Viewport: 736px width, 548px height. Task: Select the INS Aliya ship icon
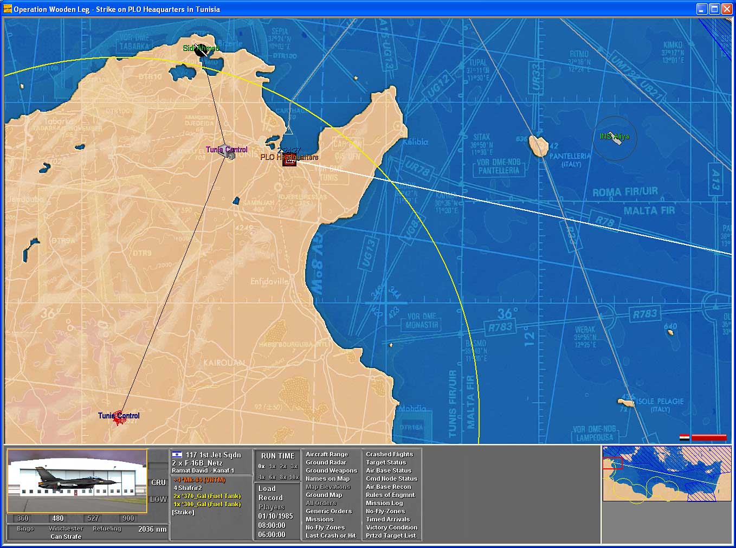tap(616, 137)
